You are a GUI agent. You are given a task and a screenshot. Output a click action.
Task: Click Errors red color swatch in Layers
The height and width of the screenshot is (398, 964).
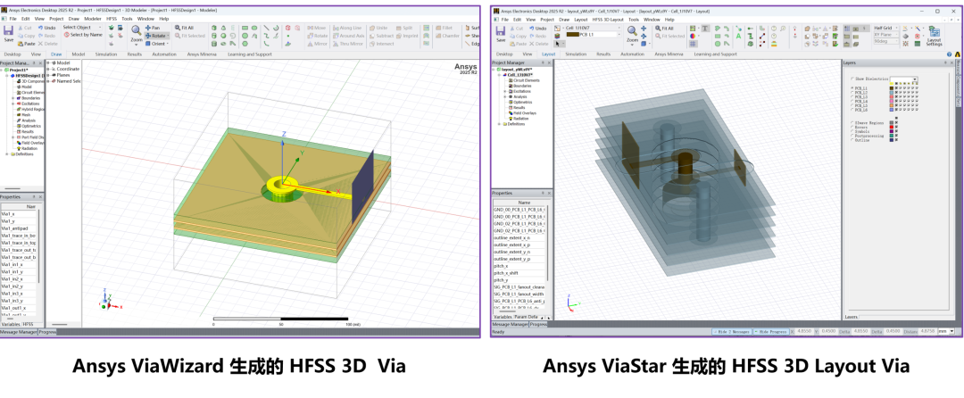(892, 127)
